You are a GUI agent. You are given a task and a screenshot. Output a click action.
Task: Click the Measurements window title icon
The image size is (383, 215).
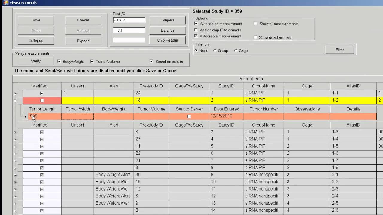6,3
